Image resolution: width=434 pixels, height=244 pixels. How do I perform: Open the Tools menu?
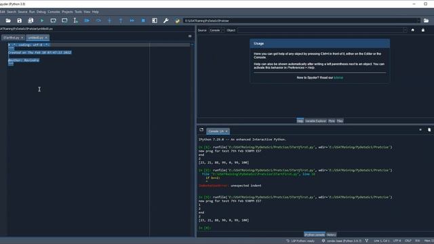tap(79, 12)
